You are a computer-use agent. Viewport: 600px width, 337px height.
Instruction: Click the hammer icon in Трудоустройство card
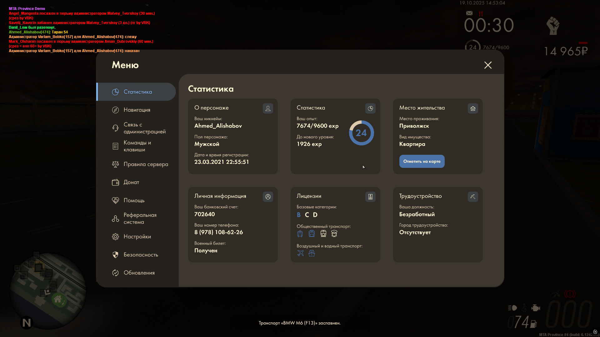473,197
